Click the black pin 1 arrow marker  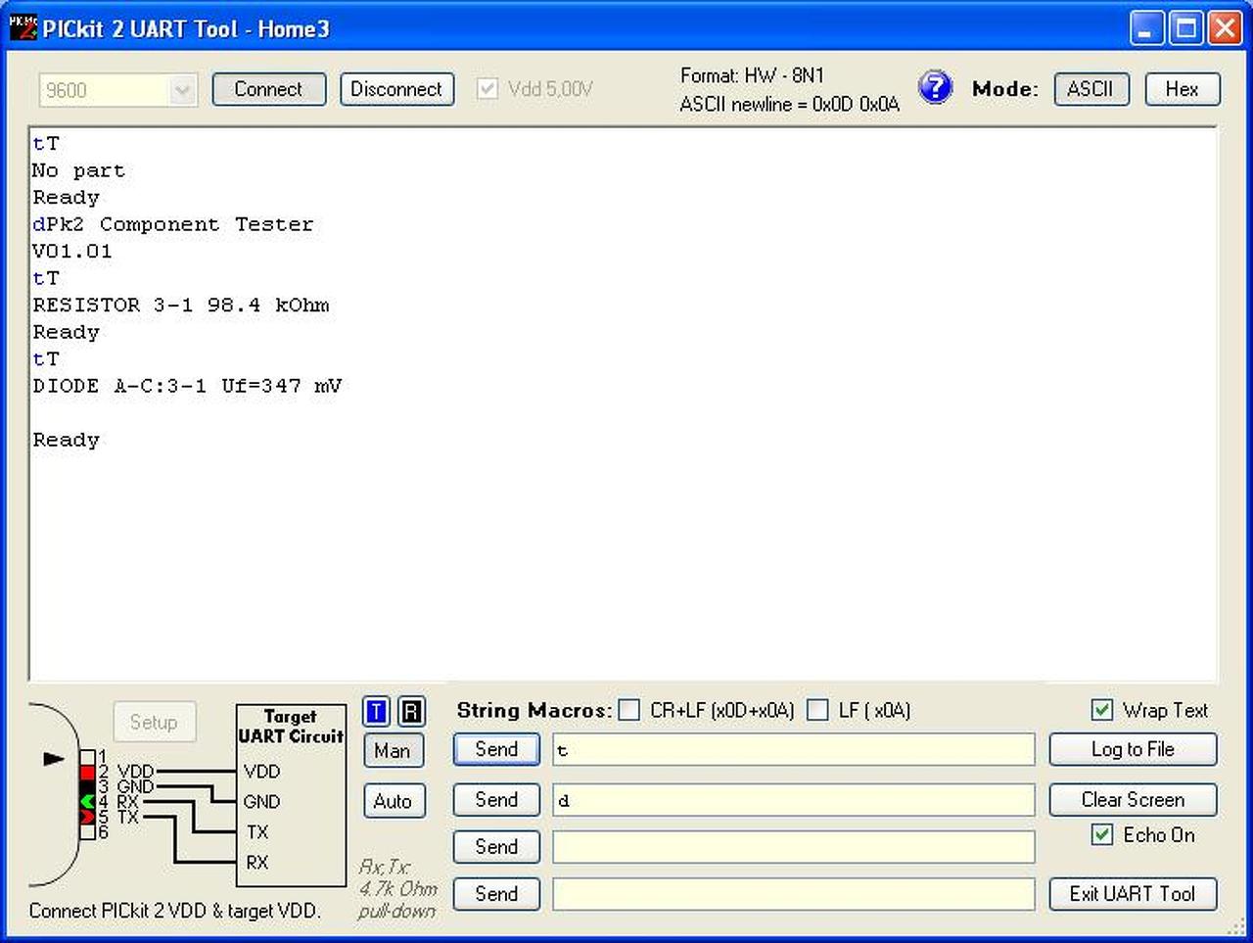[x=54, y=758]
